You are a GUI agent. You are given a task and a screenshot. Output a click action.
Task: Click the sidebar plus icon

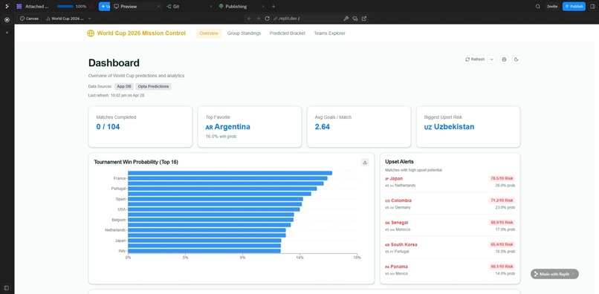pos(7,33)
